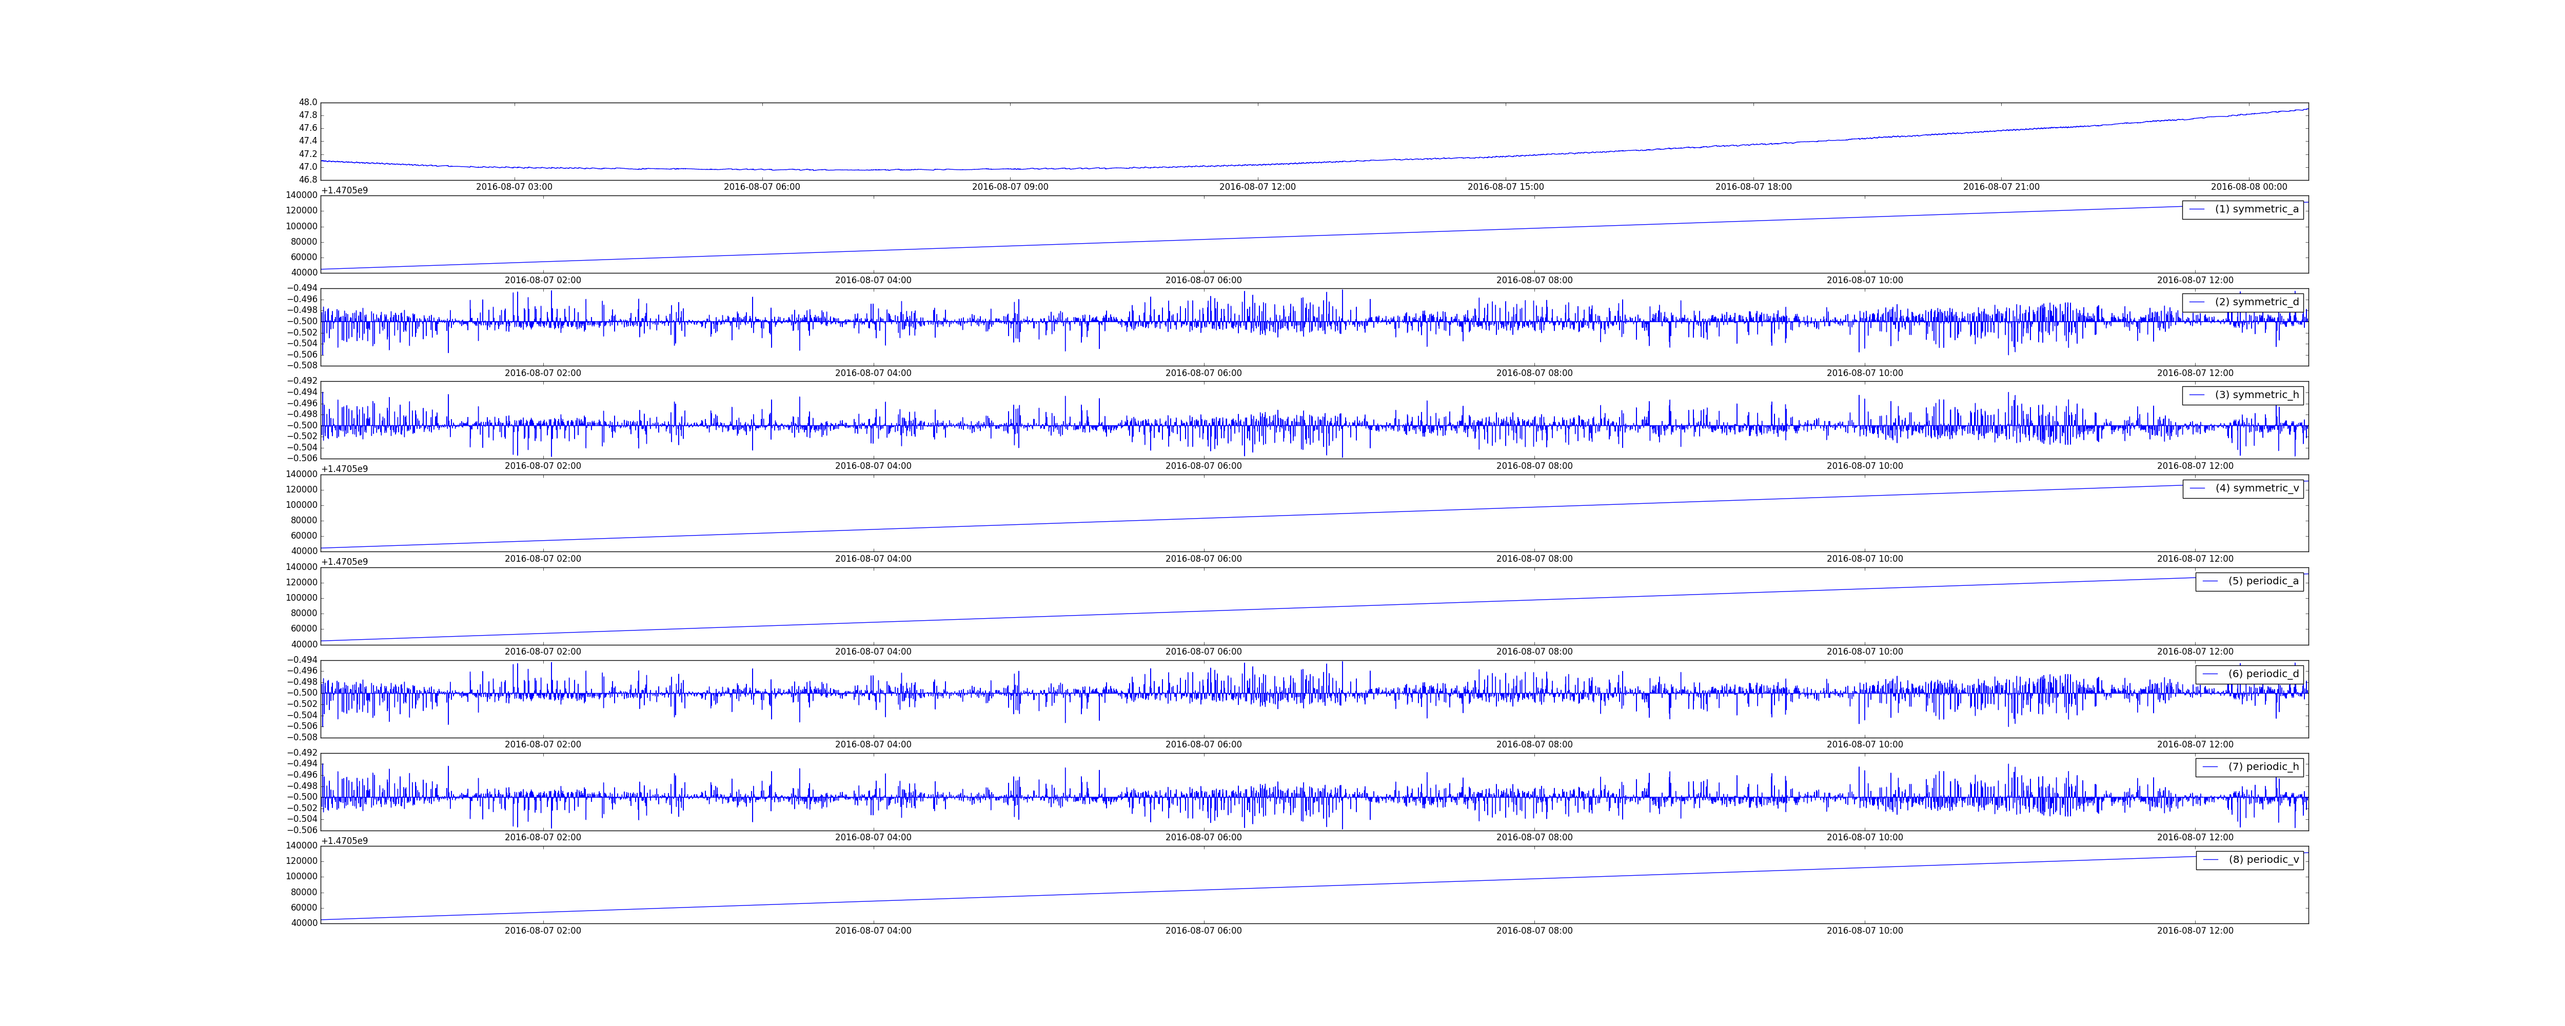The height and width of the screenshot is (1026, 2565).
Task: Click the 2016-08-07 12:00 tick under top plot
Action: 1257,187
